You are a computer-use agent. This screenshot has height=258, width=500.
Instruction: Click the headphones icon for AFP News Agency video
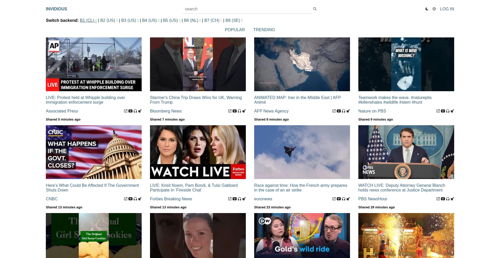(x=343, y=111)
